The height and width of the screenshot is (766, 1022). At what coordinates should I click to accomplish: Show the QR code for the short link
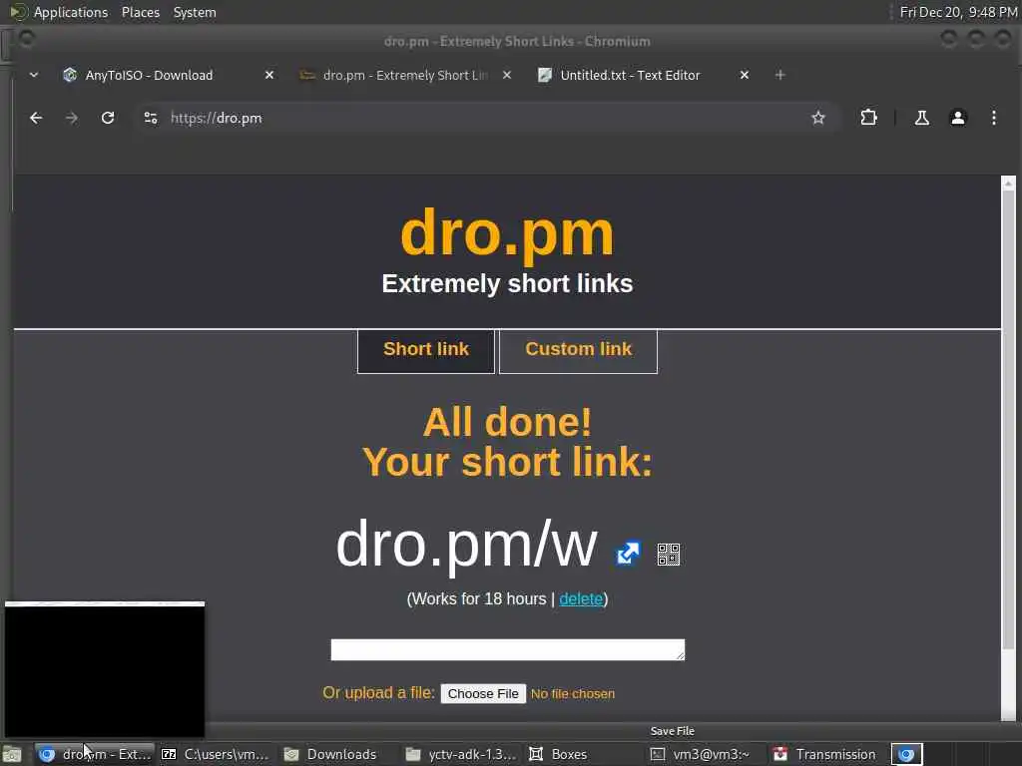[668, 555]
